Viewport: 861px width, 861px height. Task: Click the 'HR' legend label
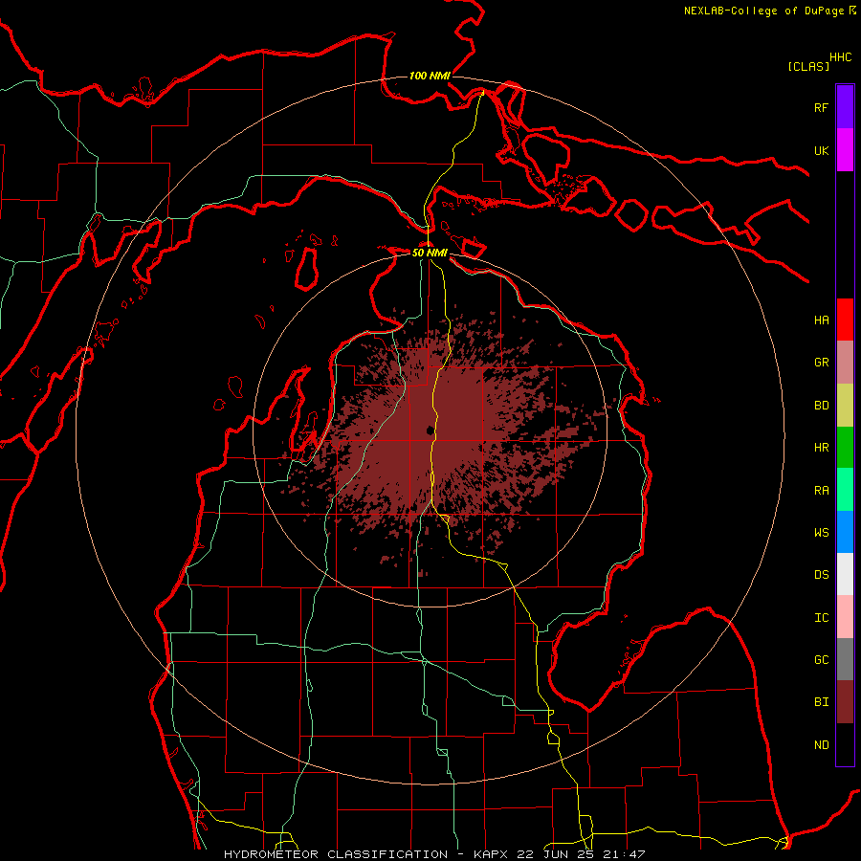pyautogui.click(x=821, y=448)
